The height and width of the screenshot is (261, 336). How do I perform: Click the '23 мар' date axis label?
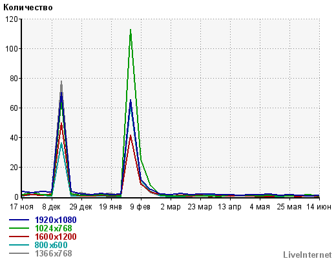point(200,207)
